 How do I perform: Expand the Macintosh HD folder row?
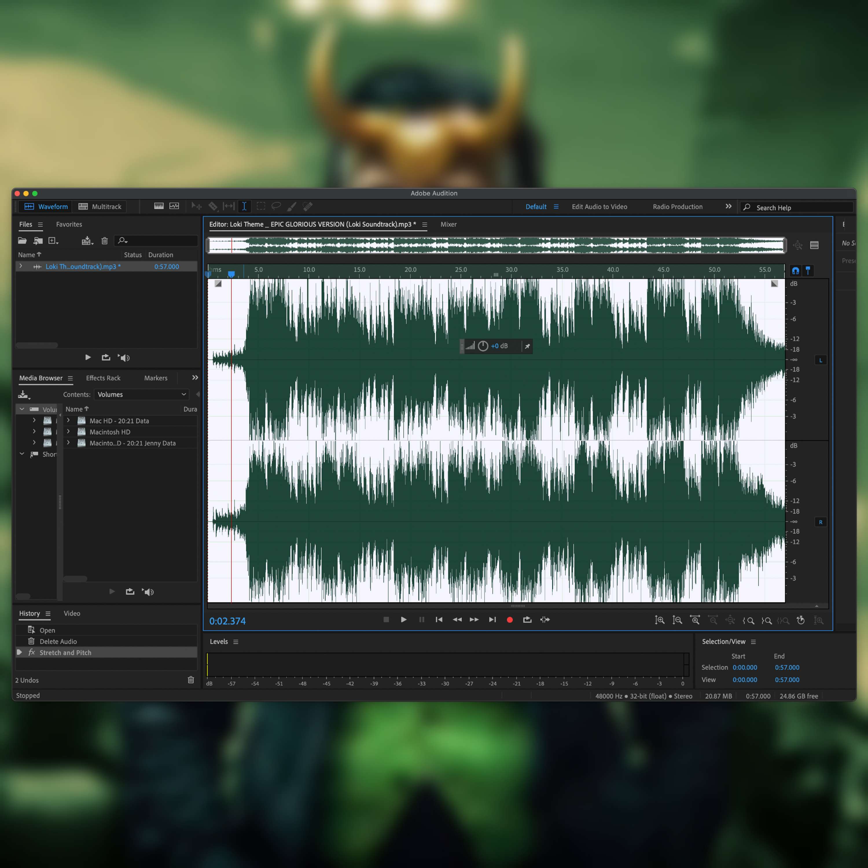coord(68,431)
